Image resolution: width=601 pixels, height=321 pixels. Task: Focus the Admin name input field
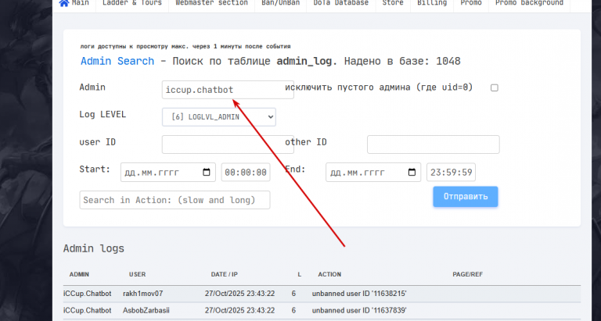coord(228,90)
